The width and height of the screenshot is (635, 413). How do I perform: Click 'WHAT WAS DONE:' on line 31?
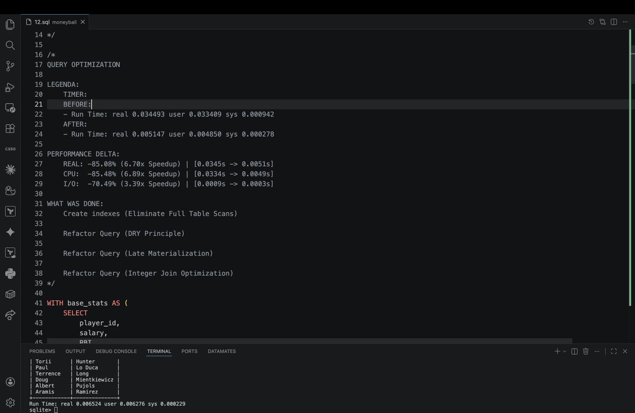(x=75, y=203)
